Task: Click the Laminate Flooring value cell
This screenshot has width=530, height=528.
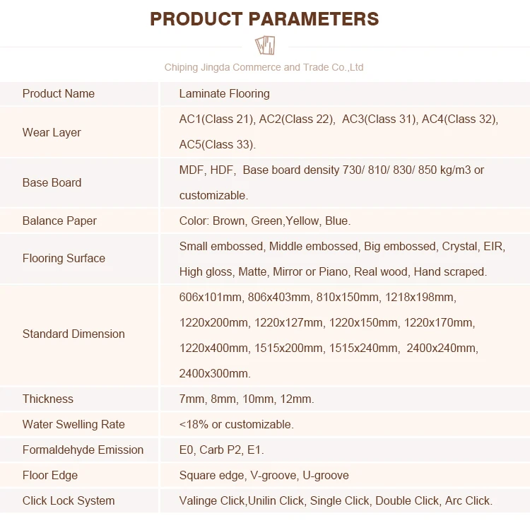Action: pyautogui.click(x=224, y=93)
